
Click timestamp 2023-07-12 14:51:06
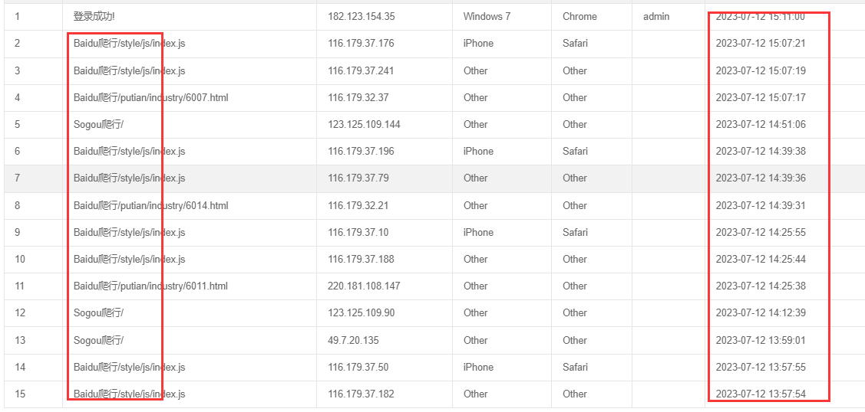tap(760, 124)
